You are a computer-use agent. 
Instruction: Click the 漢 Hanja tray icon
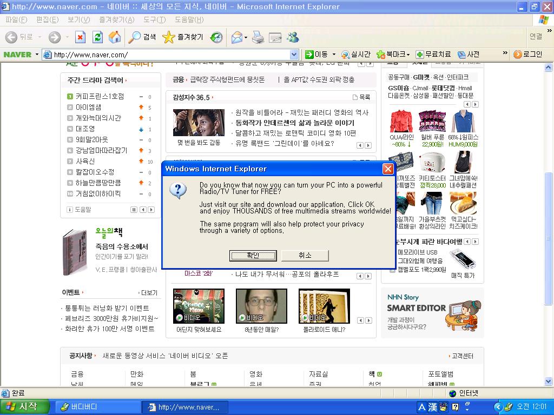pos(433,407)
